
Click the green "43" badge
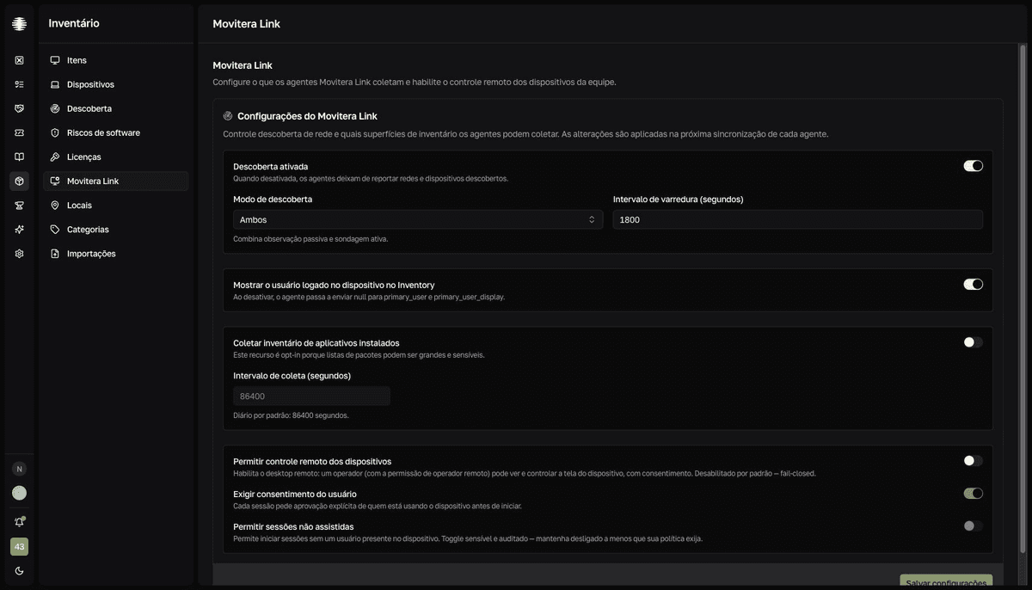coord(19,546)
